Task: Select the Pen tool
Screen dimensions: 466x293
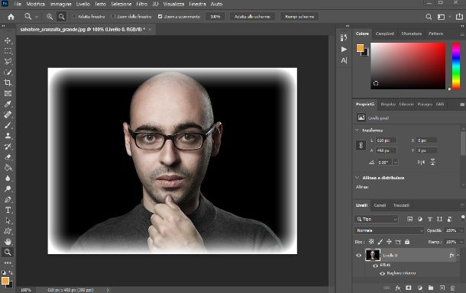Action: (8, 199)
